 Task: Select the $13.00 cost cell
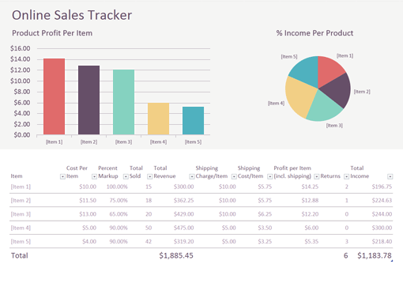[x=88, y=214]
